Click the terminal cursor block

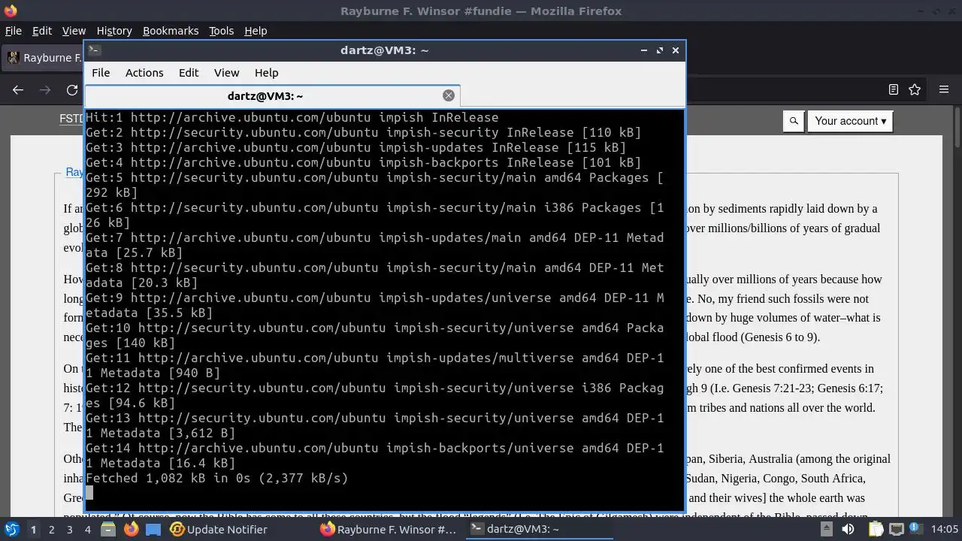click(x=89, y=493)
